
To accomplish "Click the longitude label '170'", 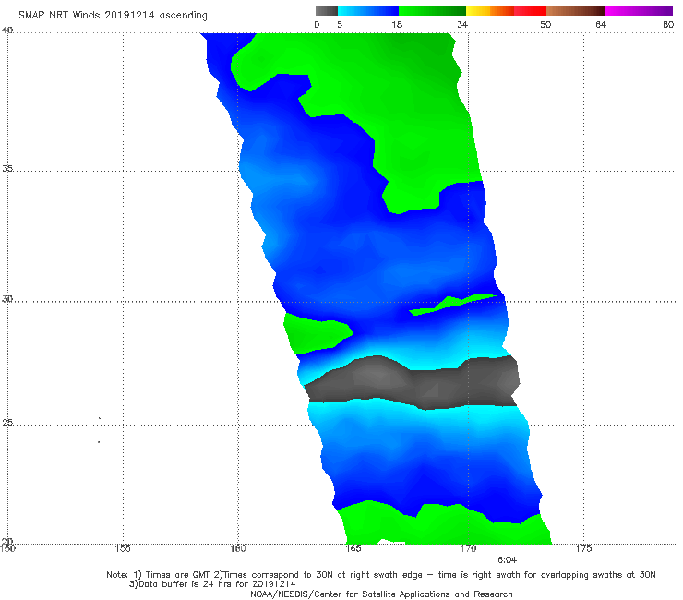I will pos(468,548).
